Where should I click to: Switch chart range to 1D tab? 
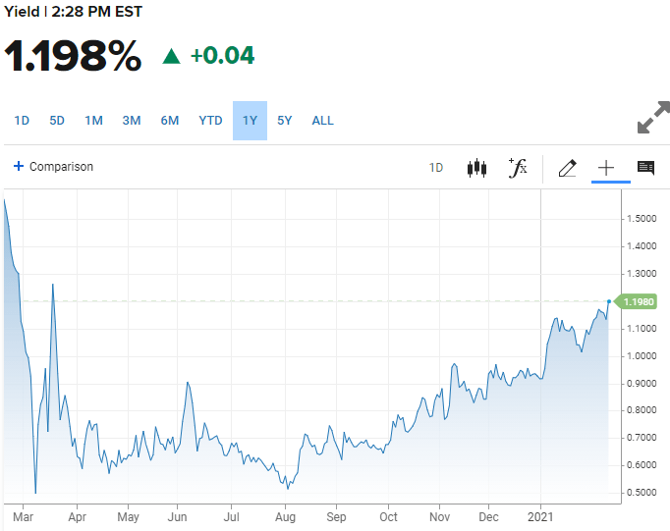coord(22,121)
